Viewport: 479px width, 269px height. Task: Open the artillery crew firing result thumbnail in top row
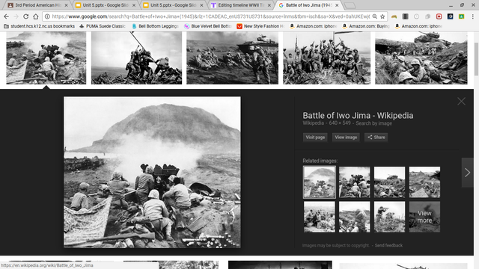46,58
